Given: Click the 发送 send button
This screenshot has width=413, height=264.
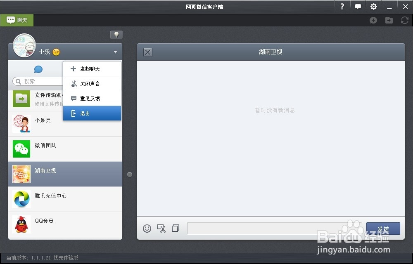Looking at the screenshot, I should click(383, 229).
